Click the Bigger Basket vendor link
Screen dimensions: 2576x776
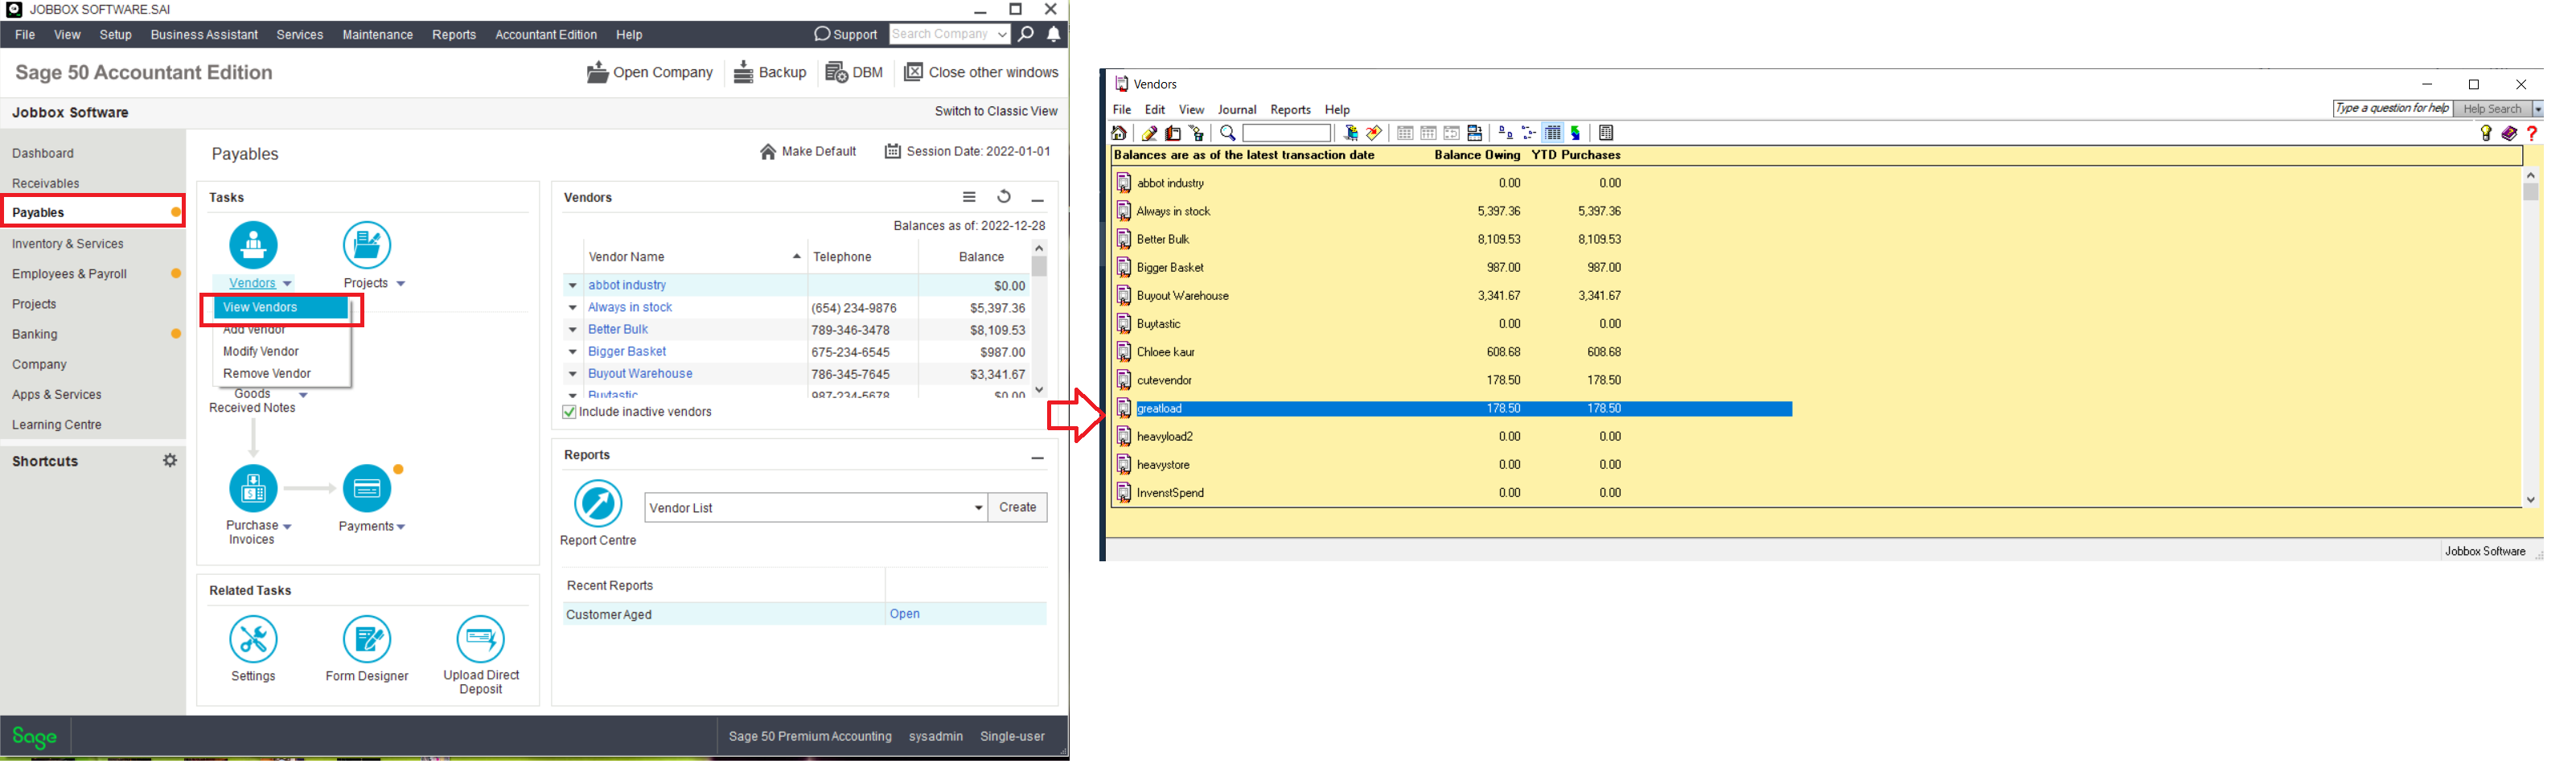tap(627, 353)
